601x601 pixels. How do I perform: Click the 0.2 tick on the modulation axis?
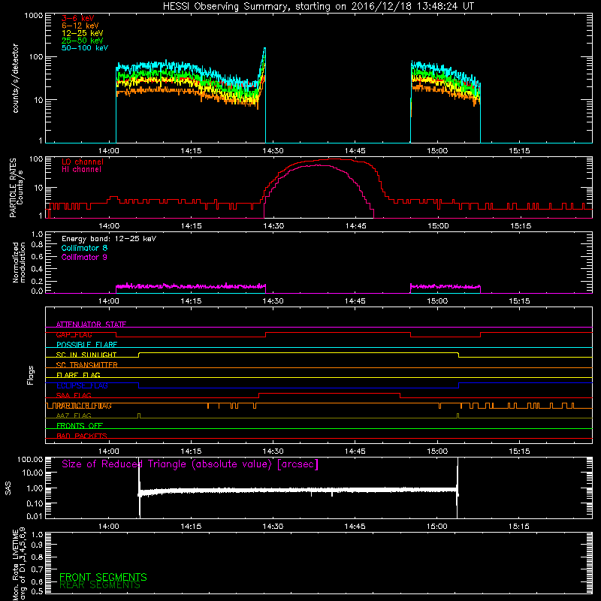pos(37,281)
